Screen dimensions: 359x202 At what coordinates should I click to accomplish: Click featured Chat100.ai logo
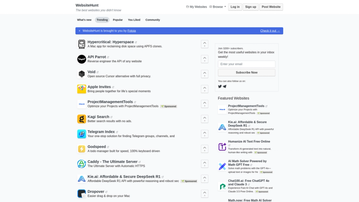click(x=222, y=186)
